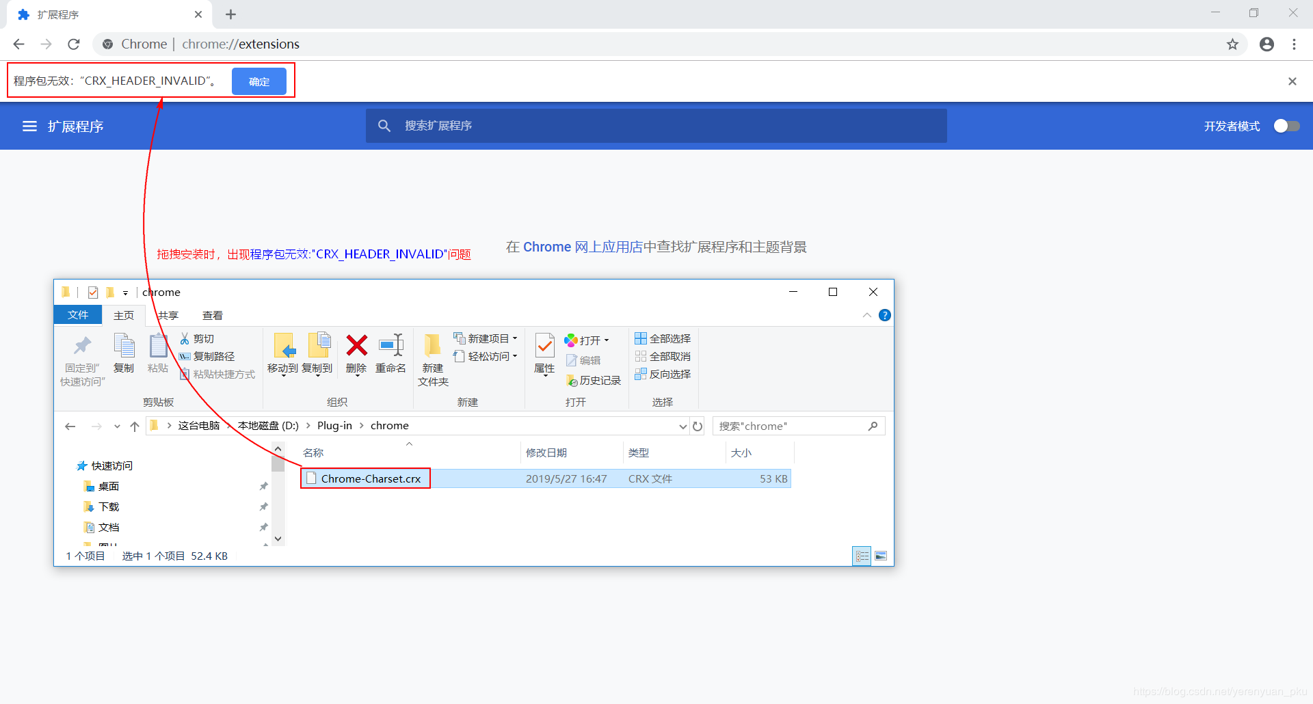Viewport: 1313px width, 704px height.
Task: Click 复制路径 button
Action: (207, 356)
